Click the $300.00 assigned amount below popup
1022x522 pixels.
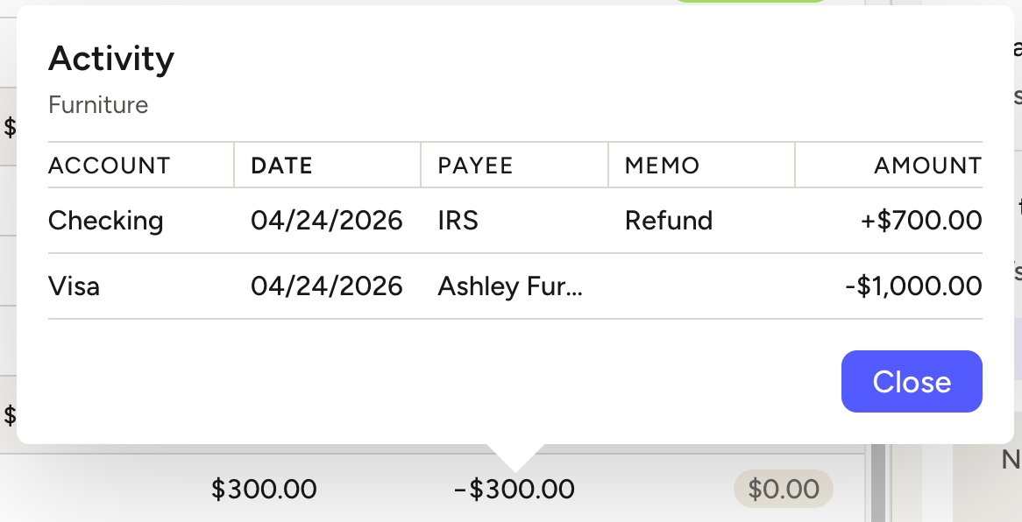pyautogui.click(x=264, y=489)
